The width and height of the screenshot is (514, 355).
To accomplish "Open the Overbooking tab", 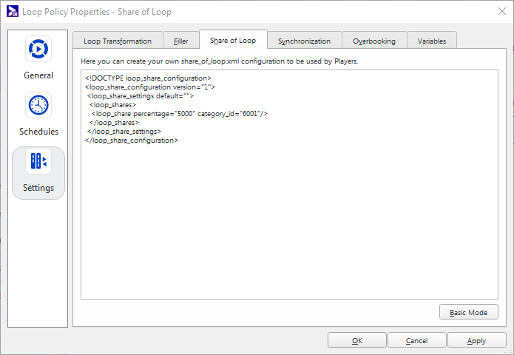I will [374, 41].
